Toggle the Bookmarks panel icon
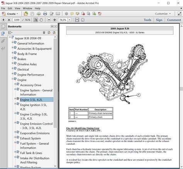The image size is (183, 169). (3, 34)
